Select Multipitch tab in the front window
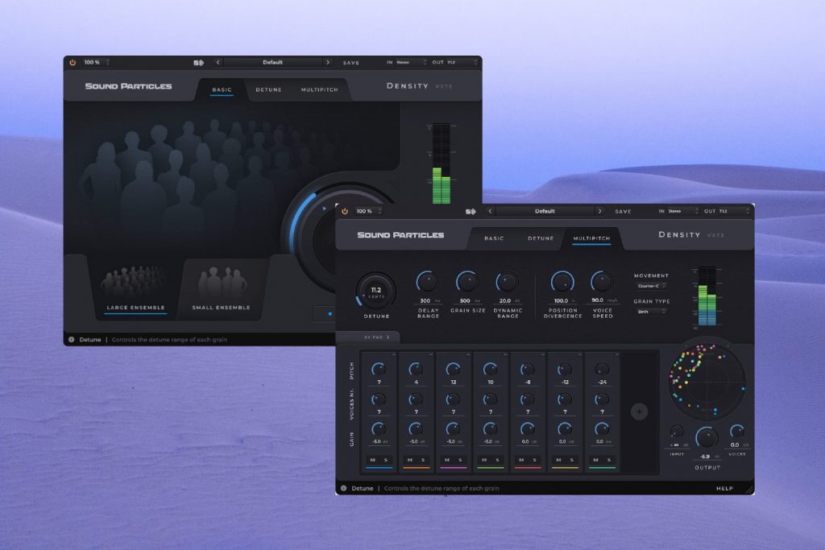 click(x=591, y=238)
